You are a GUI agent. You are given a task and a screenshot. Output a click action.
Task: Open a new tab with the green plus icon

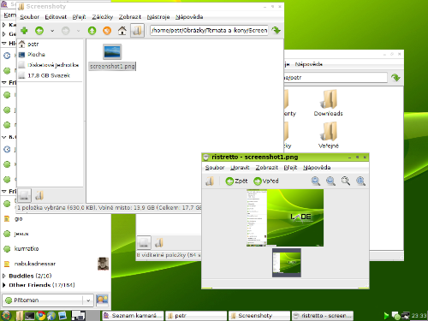point(24,31)
